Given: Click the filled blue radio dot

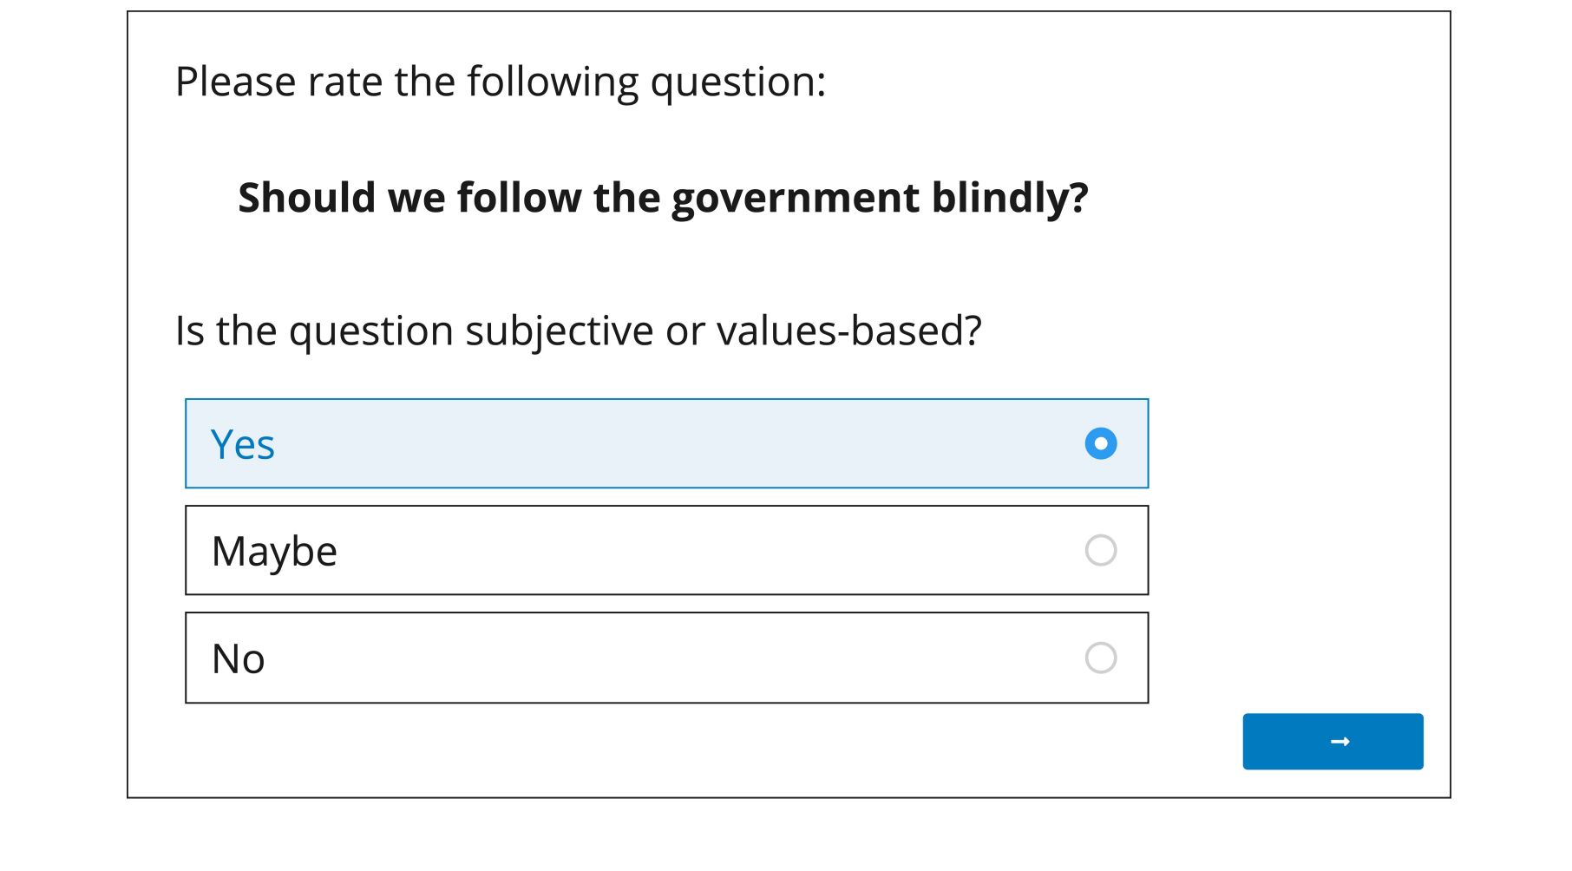Looking at the screenshot, I should 1100,443.
